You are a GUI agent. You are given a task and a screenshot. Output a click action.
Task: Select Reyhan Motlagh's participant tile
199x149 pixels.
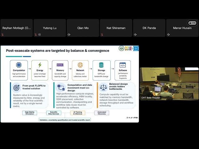(x=16, y=28)
